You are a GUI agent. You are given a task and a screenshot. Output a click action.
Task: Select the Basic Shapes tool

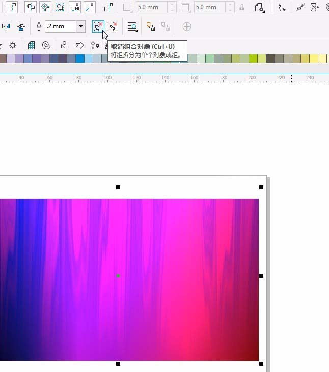click(65, 45)
